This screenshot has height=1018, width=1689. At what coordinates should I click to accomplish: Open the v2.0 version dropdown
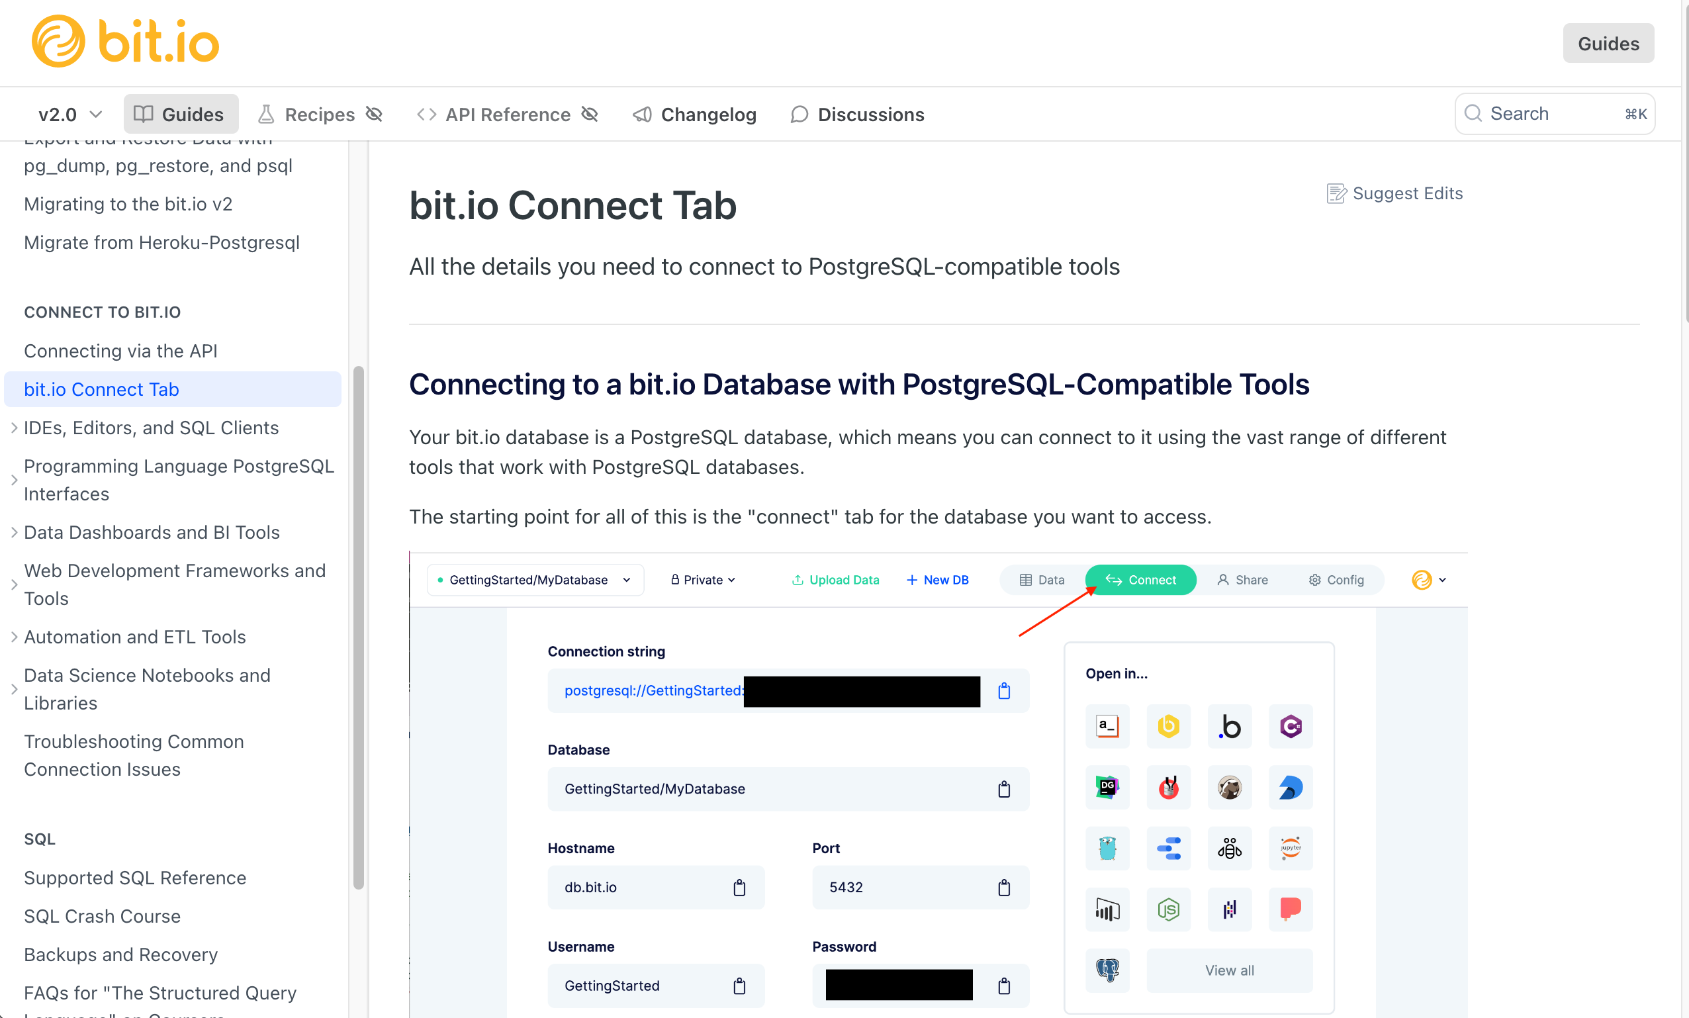pyautogui.click(x=69, y=114)
